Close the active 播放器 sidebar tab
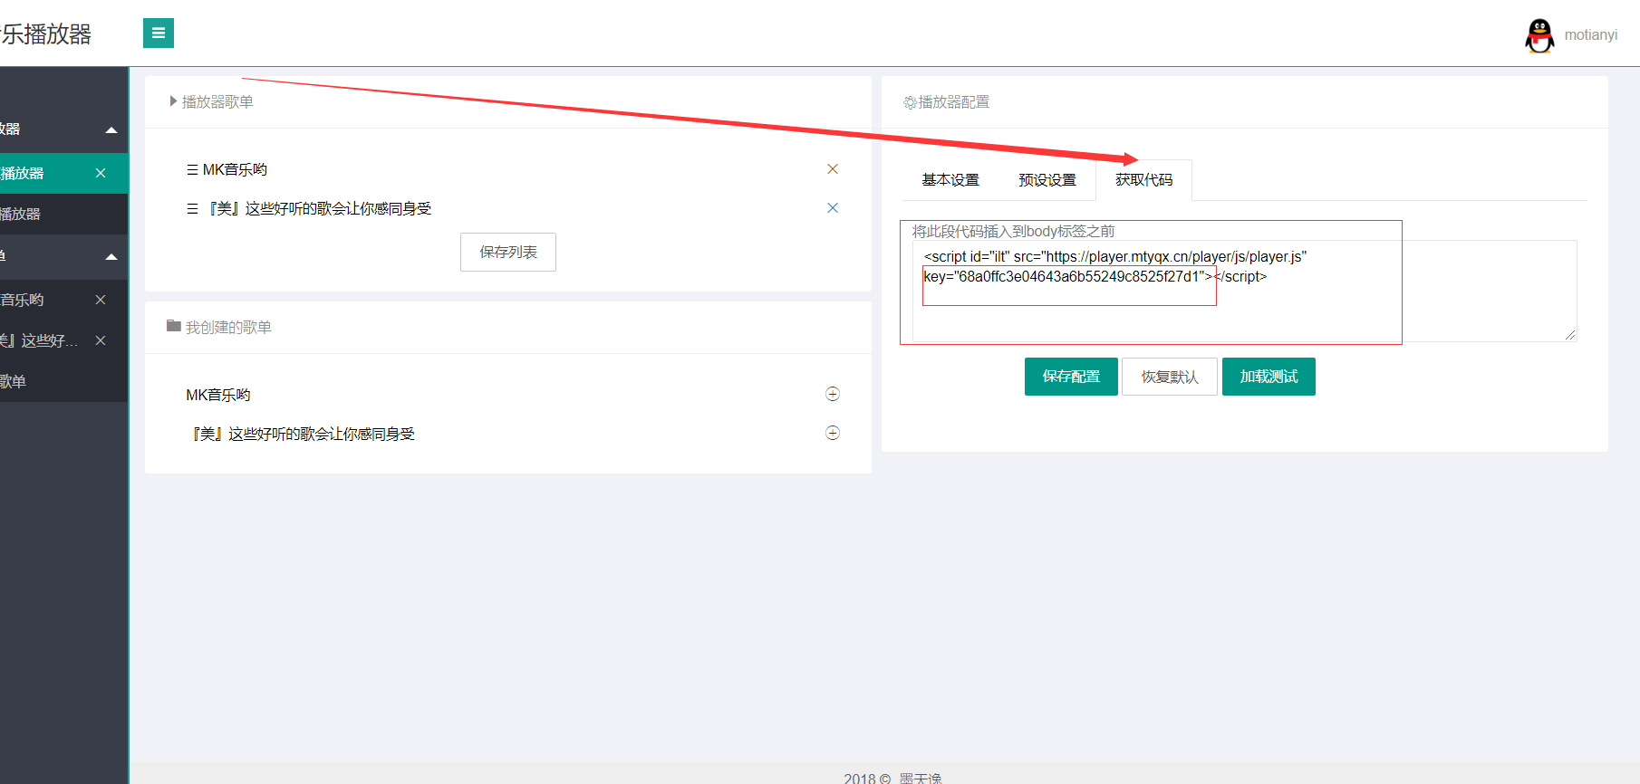Viewport: 1640px width, 784px height. (101, 173)
